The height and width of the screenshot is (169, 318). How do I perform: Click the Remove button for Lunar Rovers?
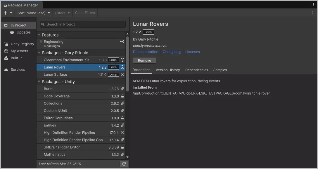(144, 60)
